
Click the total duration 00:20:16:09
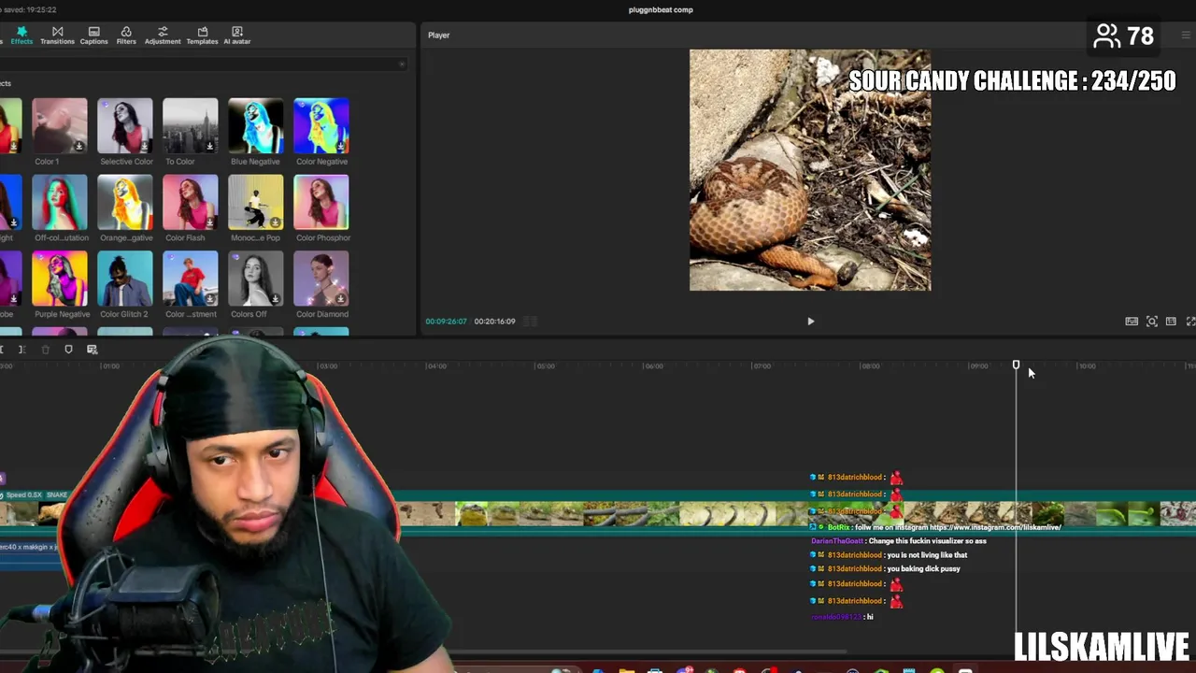coord(494,322)
